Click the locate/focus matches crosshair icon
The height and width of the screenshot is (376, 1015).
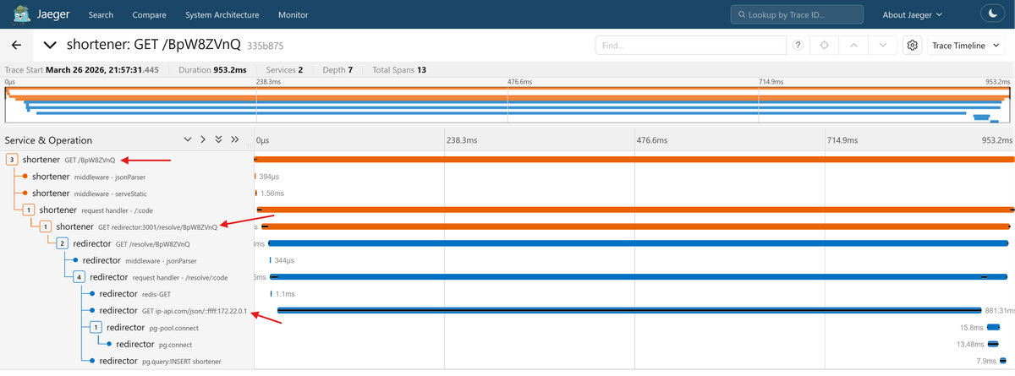(824, 46)
